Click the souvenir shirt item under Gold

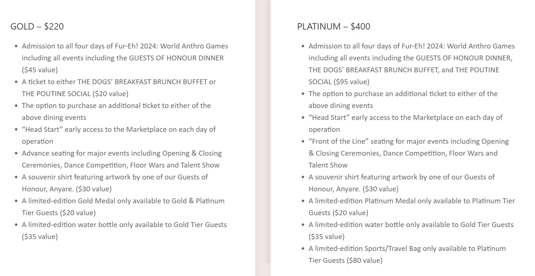tap(114, 177)
